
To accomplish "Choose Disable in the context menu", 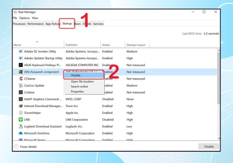I will click(84, 75).
